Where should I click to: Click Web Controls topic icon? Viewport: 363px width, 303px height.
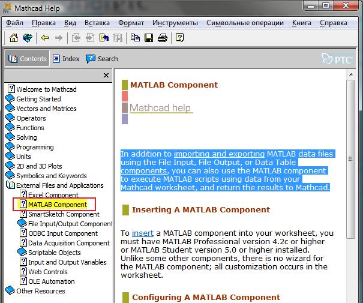pos(23,271)
